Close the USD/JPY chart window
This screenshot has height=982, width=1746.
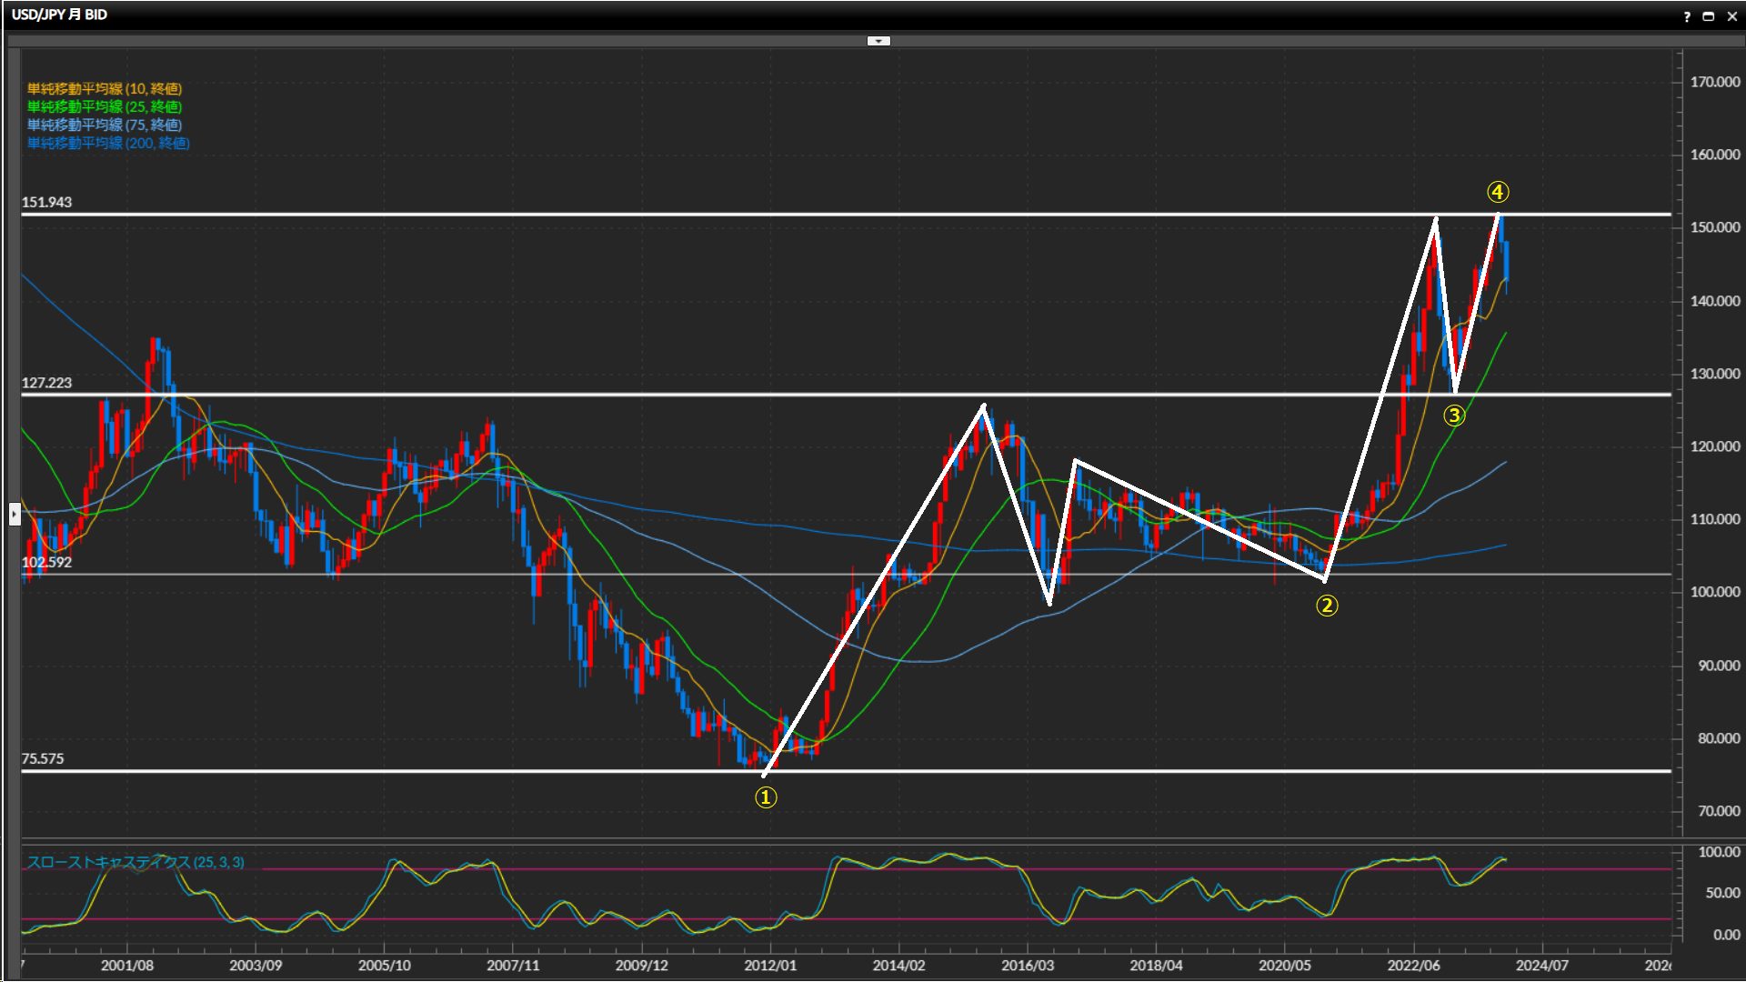tap(1731, 15)
